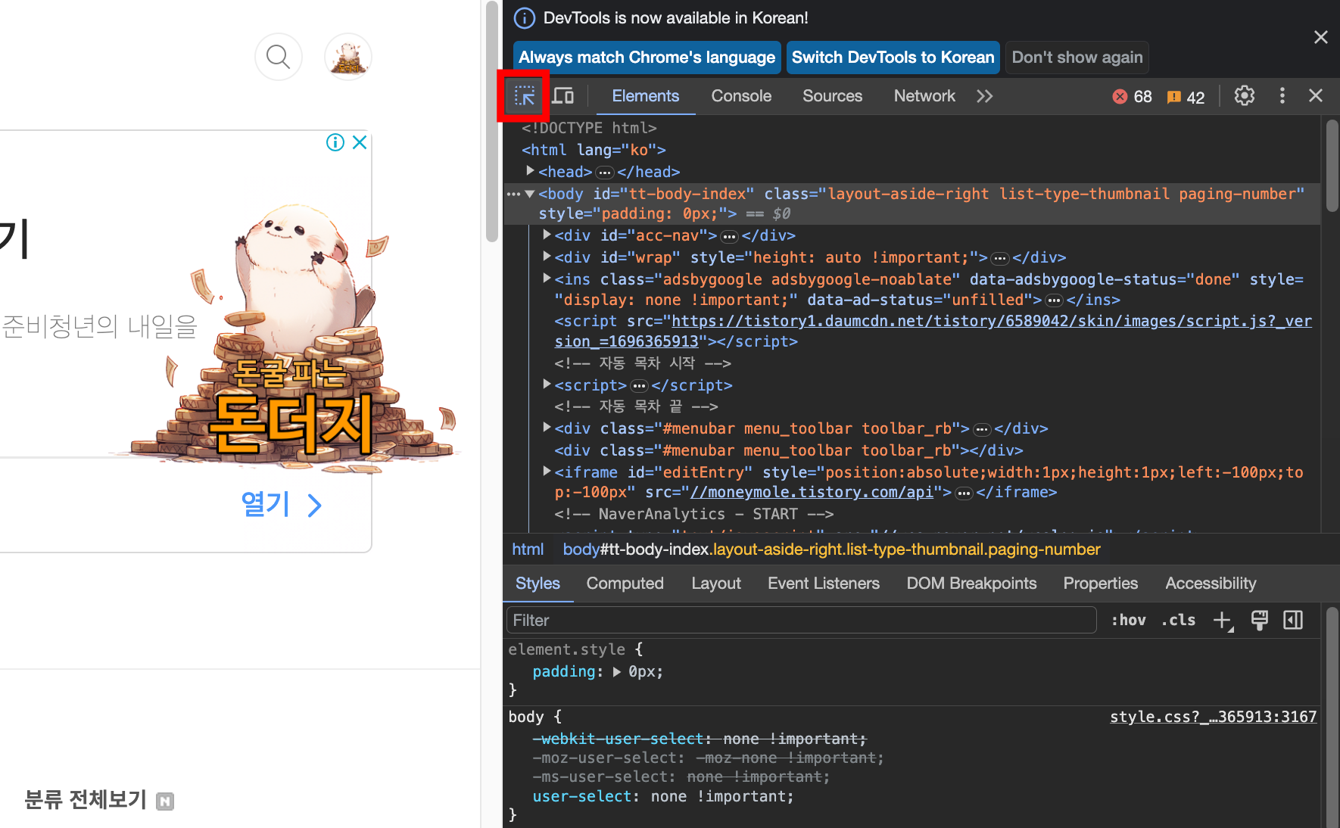Screen dimensions: 1340x828
Task: Click the head node ellipsis badge
Action: click(604, 173)
